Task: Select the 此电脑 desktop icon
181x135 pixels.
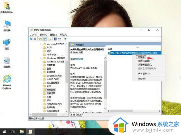Action: point(7,26)
